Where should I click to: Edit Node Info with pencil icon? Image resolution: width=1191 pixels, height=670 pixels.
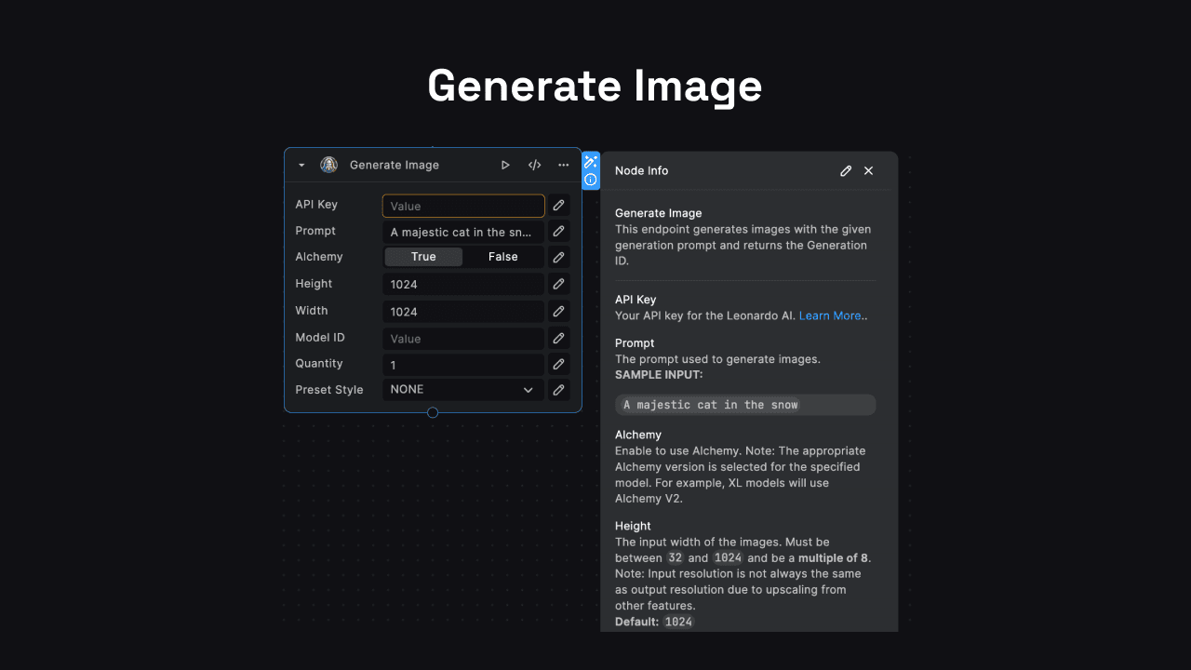coord(846,170)
